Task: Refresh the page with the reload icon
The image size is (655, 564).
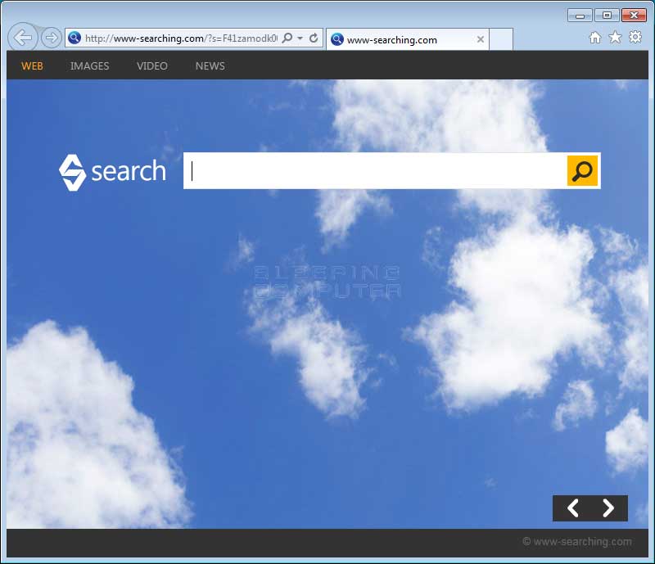Action: click(314, 38)
